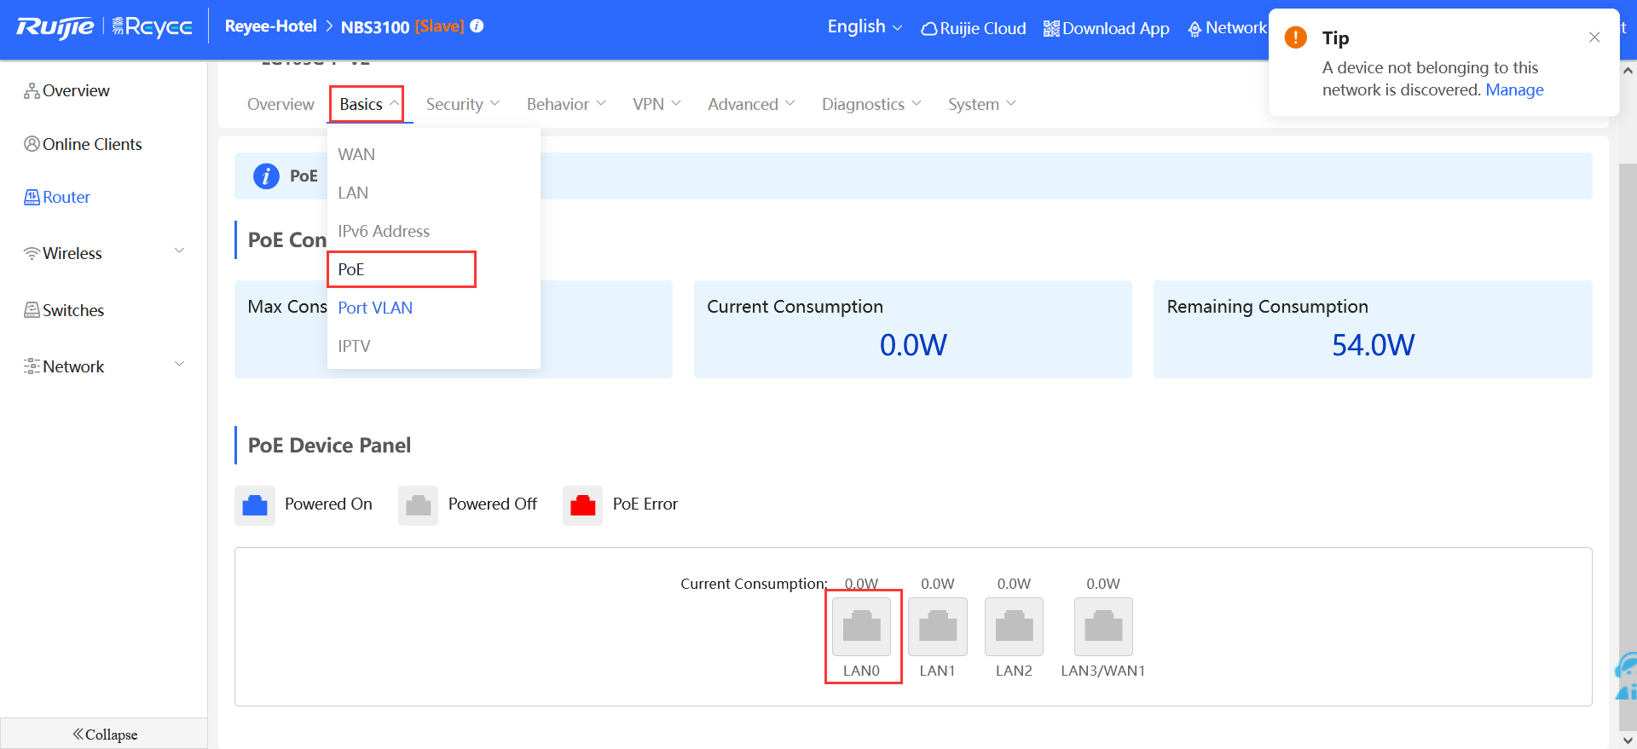Select WAN from Basics menu
This screenshot has width=1637, height=749.
point(433,154)
